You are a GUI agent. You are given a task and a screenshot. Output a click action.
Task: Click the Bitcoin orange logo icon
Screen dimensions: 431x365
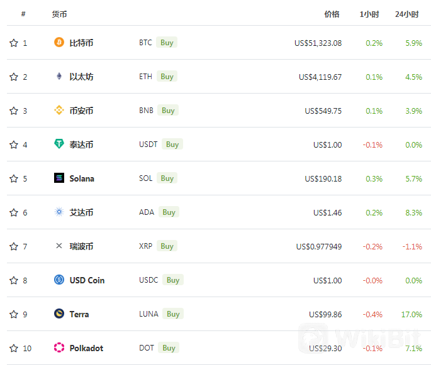[x=59, y=42]
